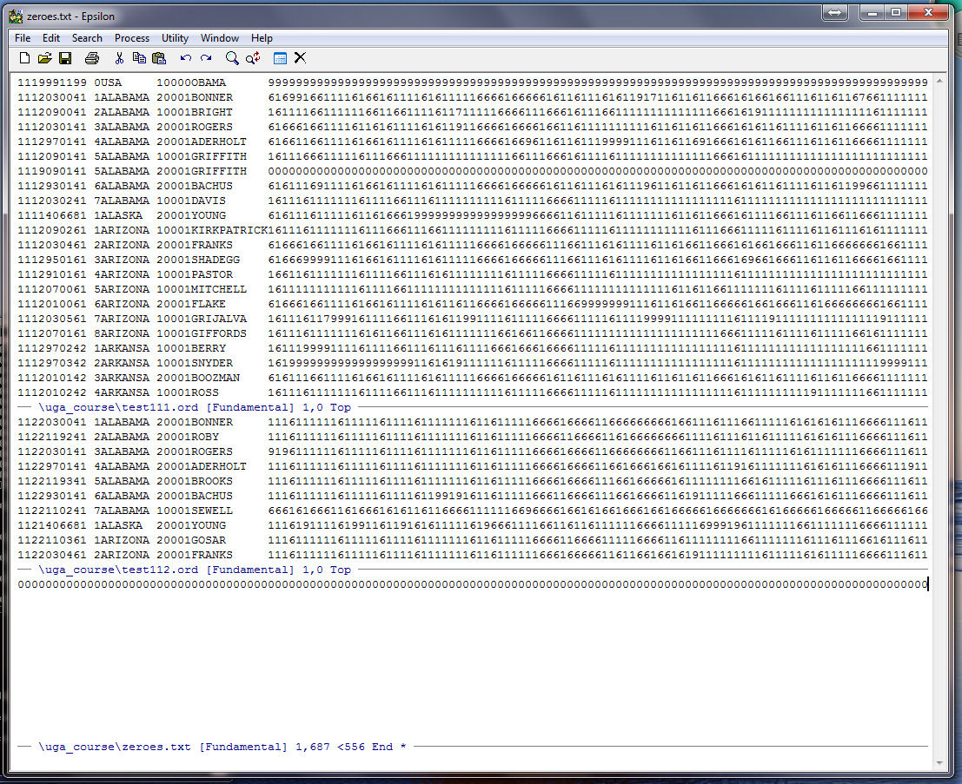Undo the last edit with the undo arrow
The height and width of the screenshot is (784, 962).
coord(186,58)
